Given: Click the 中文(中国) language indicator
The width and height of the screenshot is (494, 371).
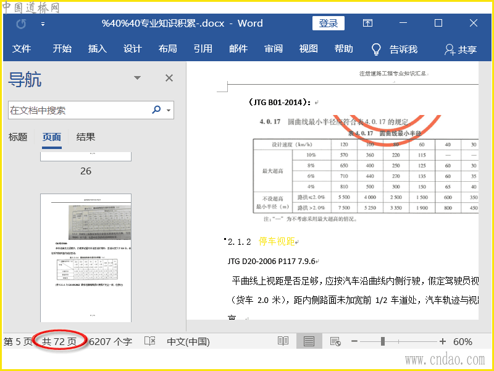Looking at the screenshot, I should pyautogui.click(x=188, y=342).
